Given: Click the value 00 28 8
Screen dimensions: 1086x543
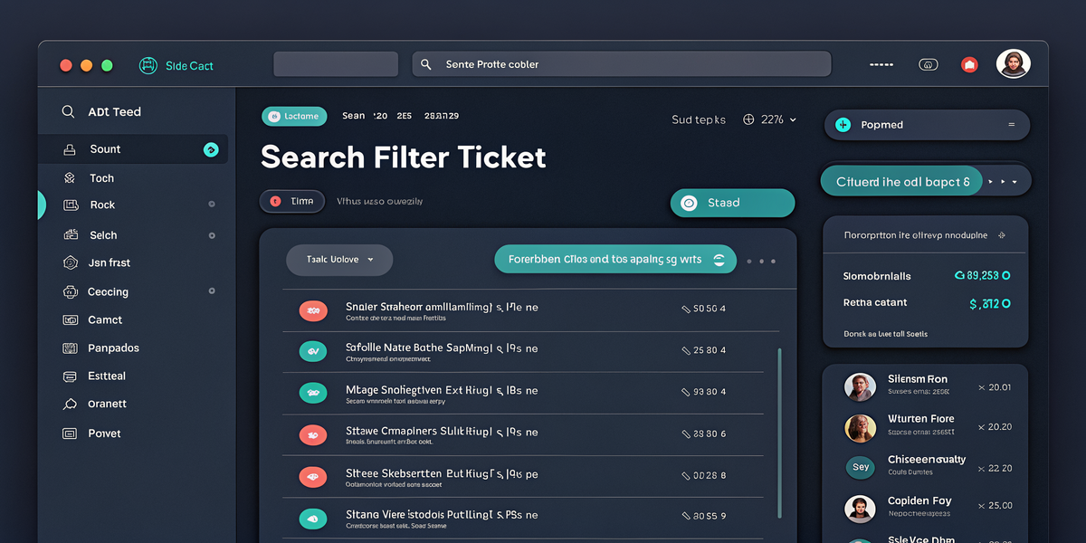Looking at the screenshot, I should pos(710,475).
